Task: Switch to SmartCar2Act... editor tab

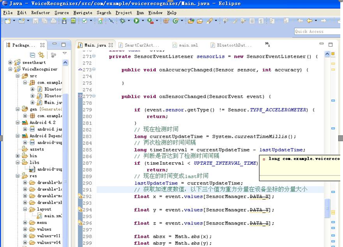Action: tap(139, 45)
